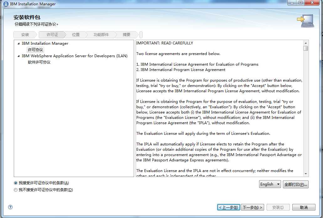The image size is (323, 218).
Task: Proceed with the 下一步(N) button
Action: 252,207
